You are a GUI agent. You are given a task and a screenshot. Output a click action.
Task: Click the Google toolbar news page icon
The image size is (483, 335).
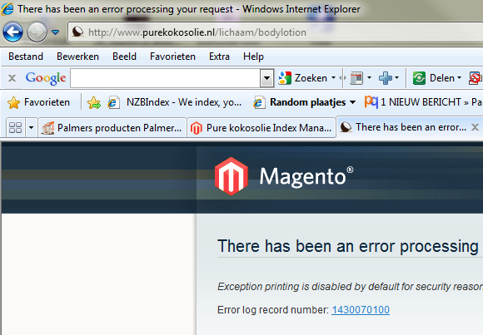tap(356, 78)
